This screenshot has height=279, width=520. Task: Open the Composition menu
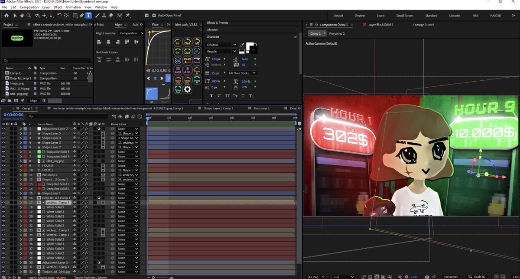(x=29, y=7)
